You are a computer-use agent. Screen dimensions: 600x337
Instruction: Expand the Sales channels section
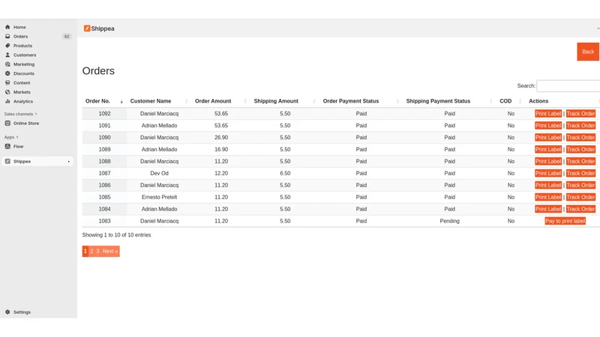point(21,114)
